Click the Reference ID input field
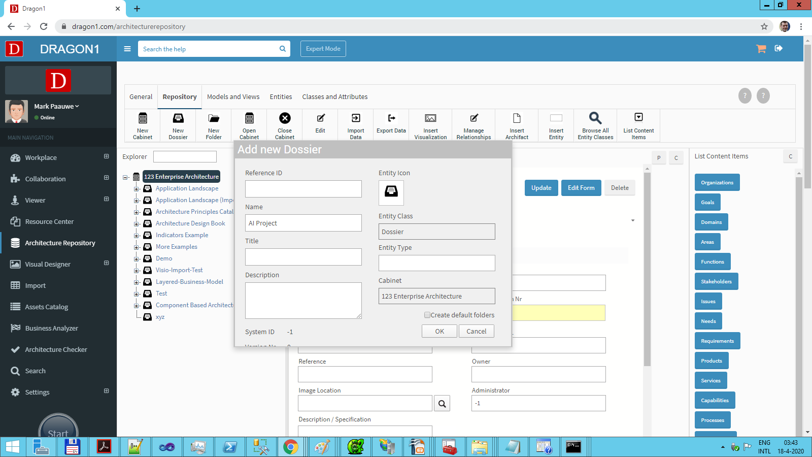This screenshot has width=812, height=457. (303, 189)
